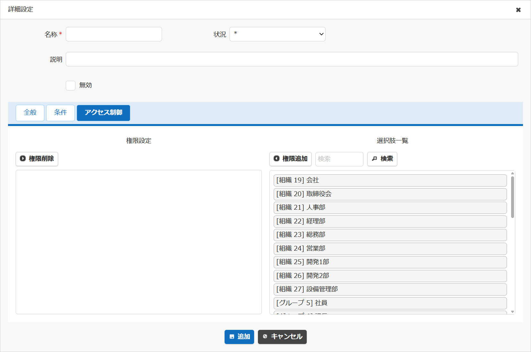The image size is (531, 352).
Task: Select [組織 20] 取締役会 in the list
Action: coord(390,194)
